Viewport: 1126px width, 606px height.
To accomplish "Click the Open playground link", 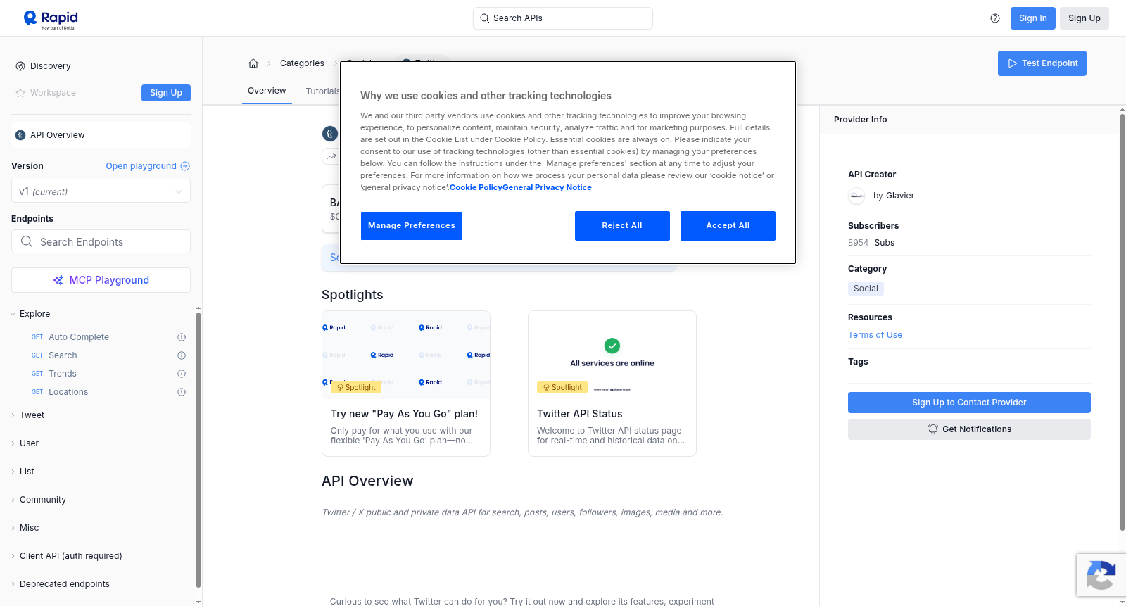I will [148, 166].
